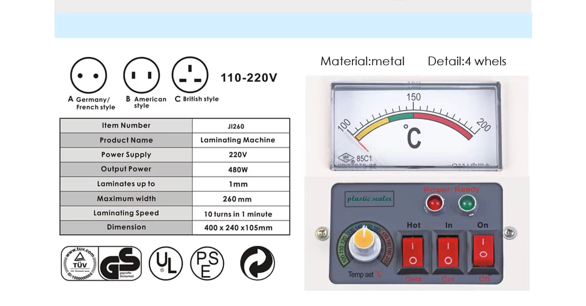
Task: Click the 110-220V voltage text
Action: tap(249, 78)
